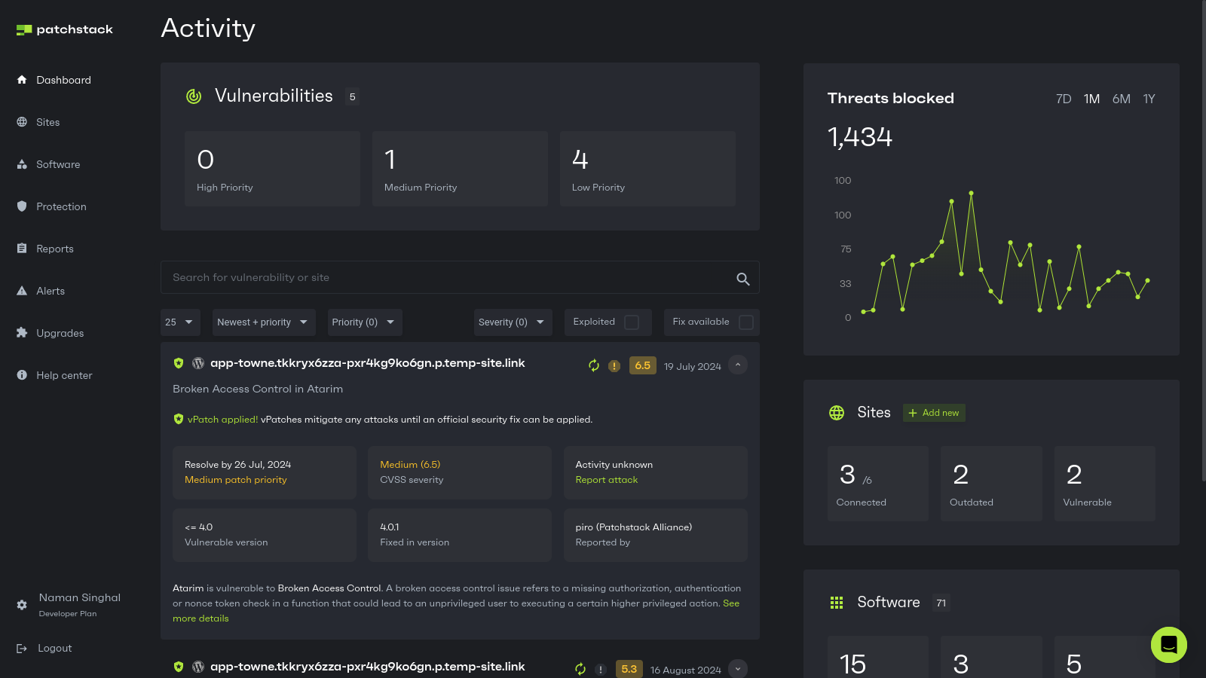The image size is (1206, 678).
Task: Click the yellow warning icon beside 6.5 score
Action: (x=614, y=366)
